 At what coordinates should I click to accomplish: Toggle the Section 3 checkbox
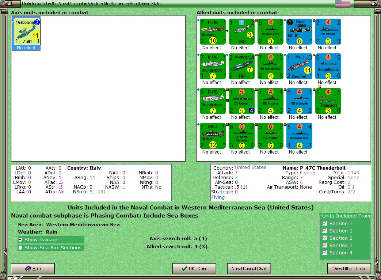pyautogui.click(x=325, y=245)
